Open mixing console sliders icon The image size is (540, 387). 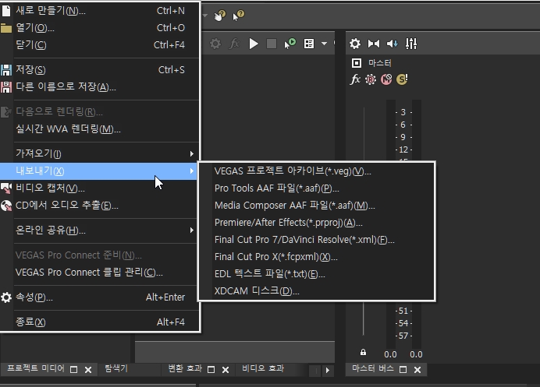(x=411, y=44)
